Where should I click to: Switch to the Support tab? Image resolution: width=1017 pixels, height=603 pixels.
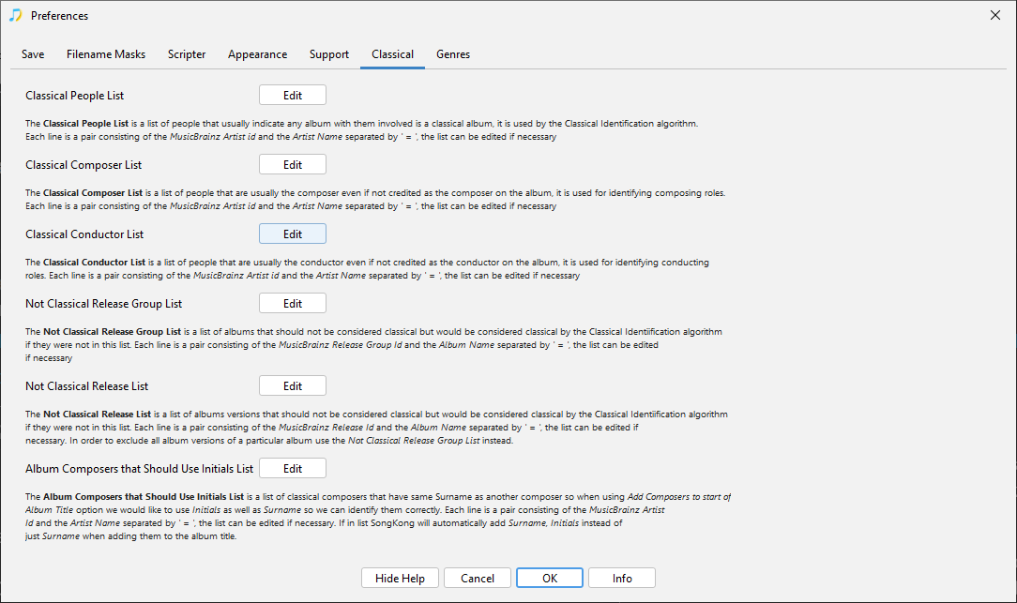point(329,54)
